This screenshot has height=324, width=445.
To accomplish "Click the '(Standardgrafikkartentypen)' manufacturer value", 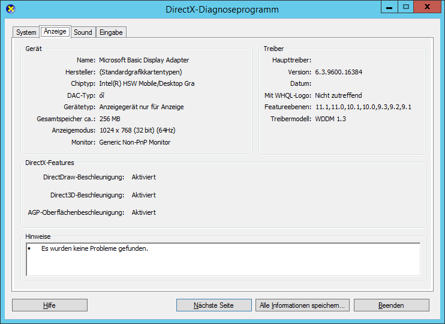I will (x=140, y=72).
